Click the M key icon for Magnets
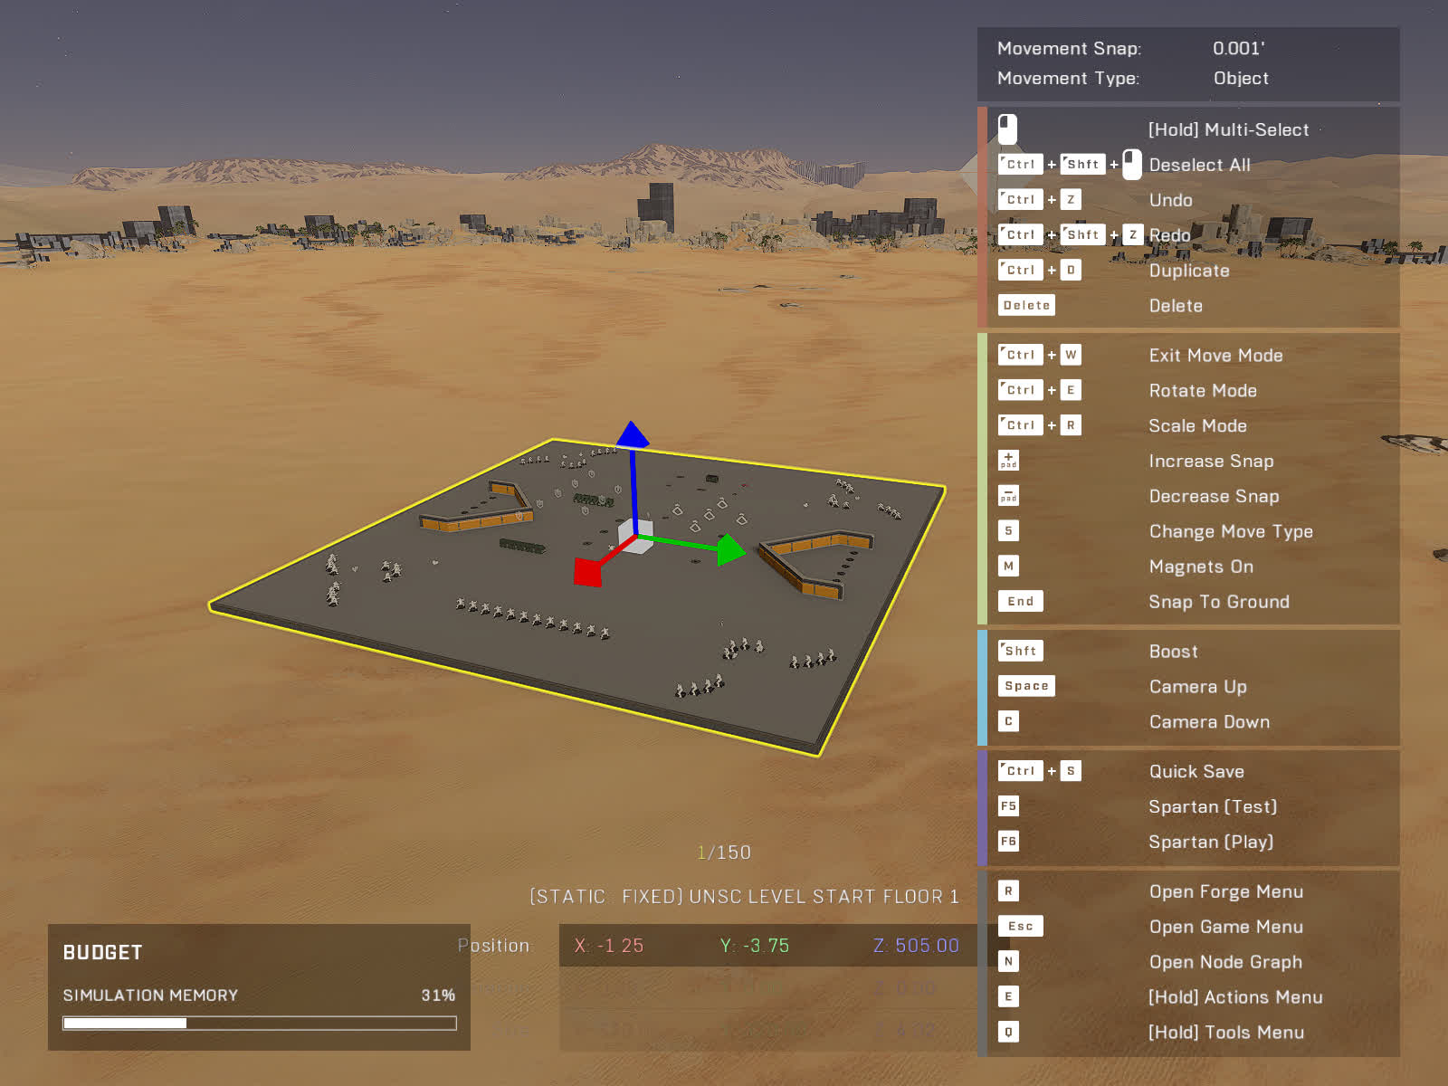Image resolution: width=1448 pixels, height=1086 pixels. point(1008,566)
